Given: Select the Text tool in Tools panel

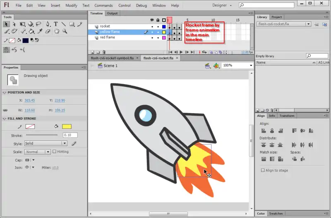Looking at the screenshot, I should pos(56,24).
